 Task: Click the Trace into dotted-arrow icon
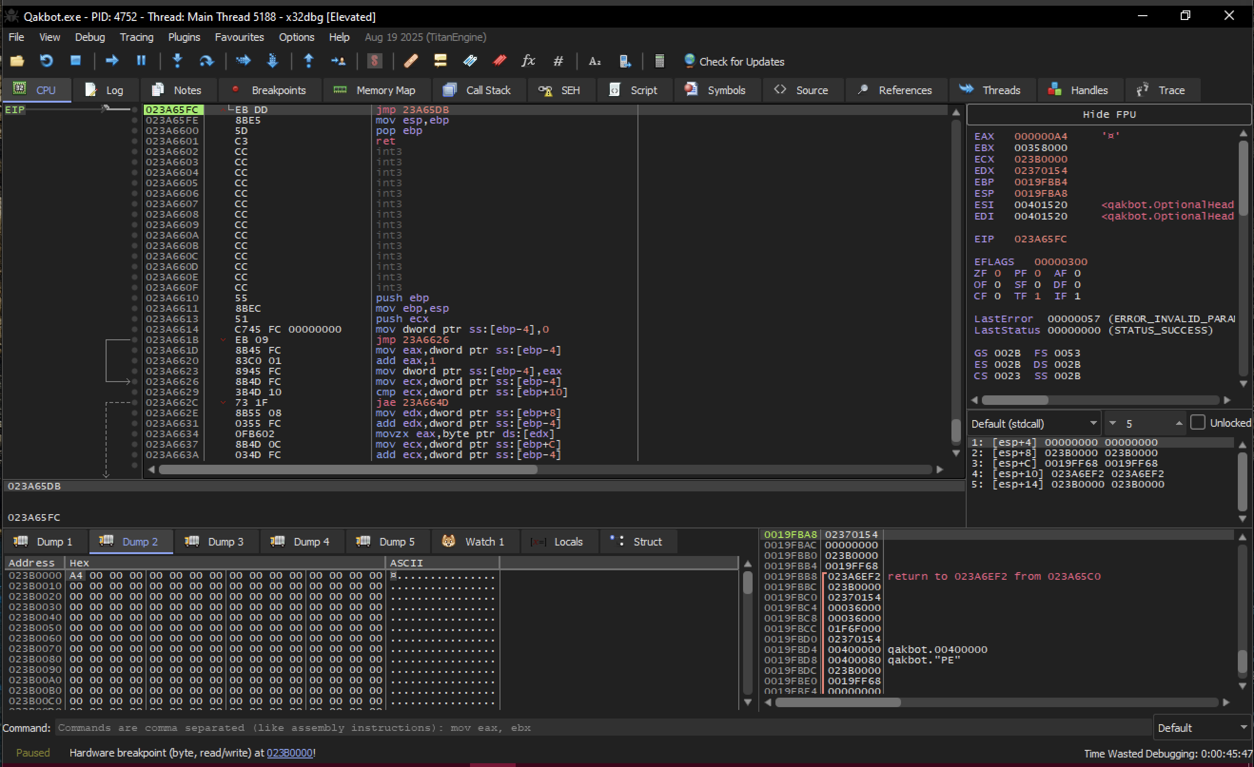[x=243, y=61]
